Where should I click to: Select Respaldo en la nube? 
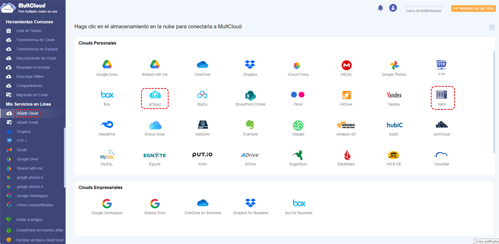click(x=32, y=67)
